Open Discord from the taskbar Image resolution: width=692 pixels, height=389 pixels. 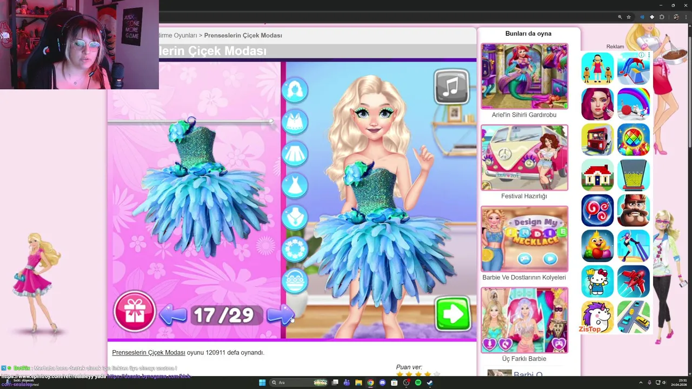click(382, 383)
